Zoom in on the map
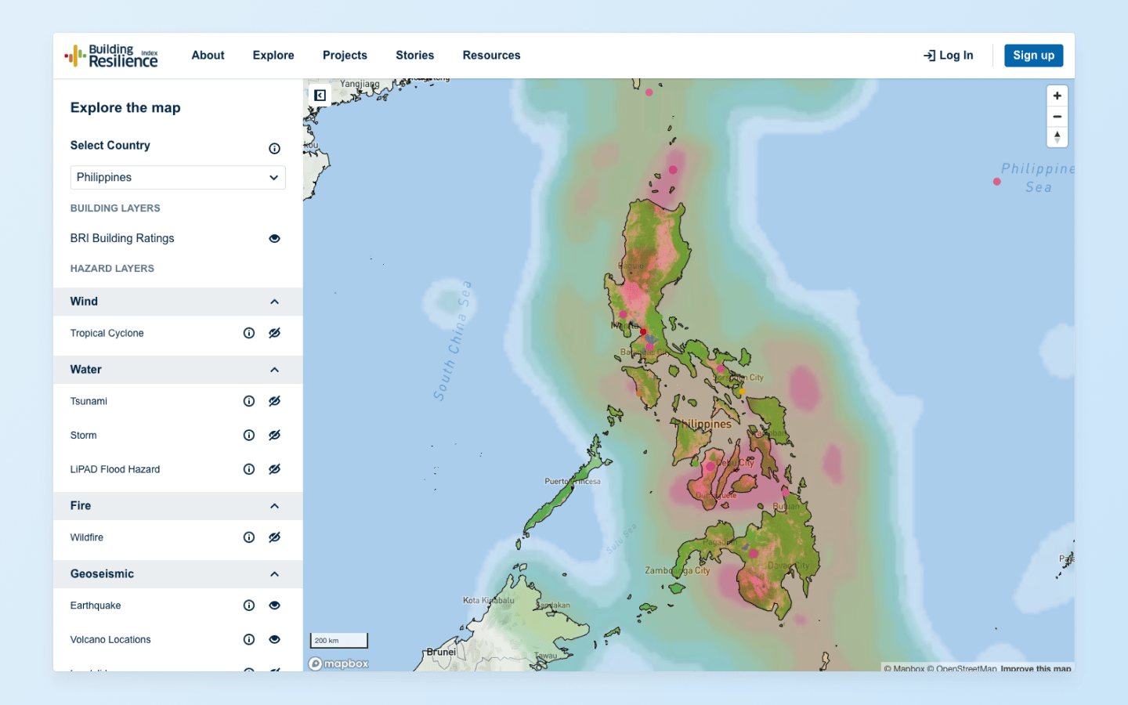 (1057, 96)
